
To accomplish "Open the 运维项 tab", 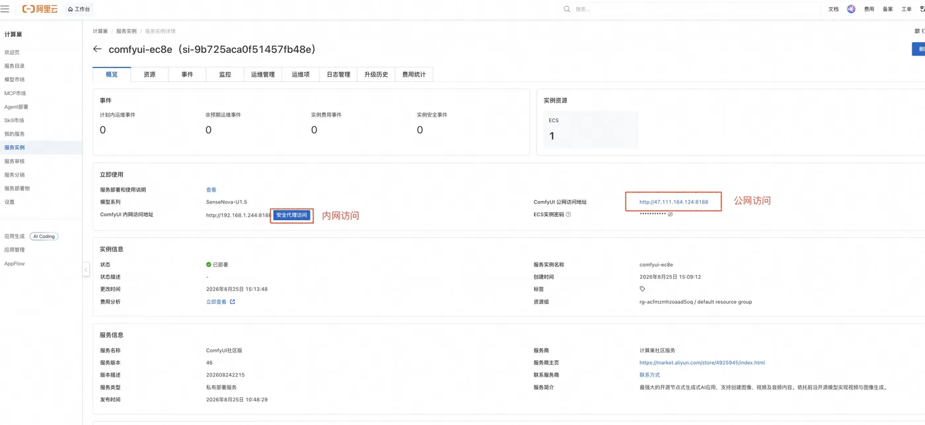I will [301, 75].
